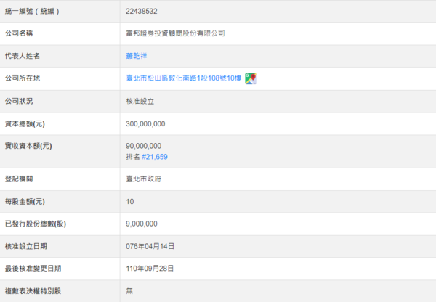Click the ranking link #21,659
This screenshot has width=436, height=302.
(x=155, y=156)
